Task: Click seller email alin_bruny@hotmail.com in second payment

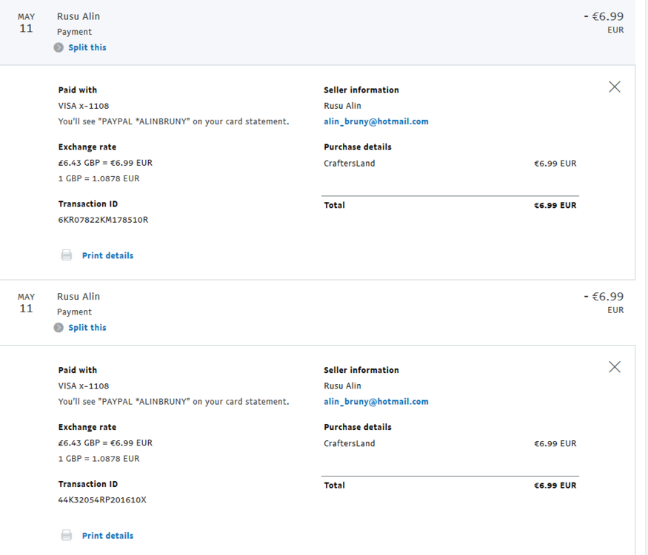Action: [375, 402]
